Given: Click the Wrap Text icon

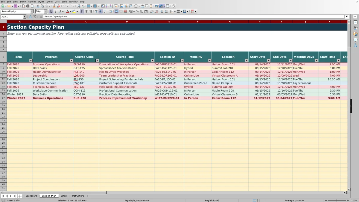Looking at the screenshot, I should [111, 11].
